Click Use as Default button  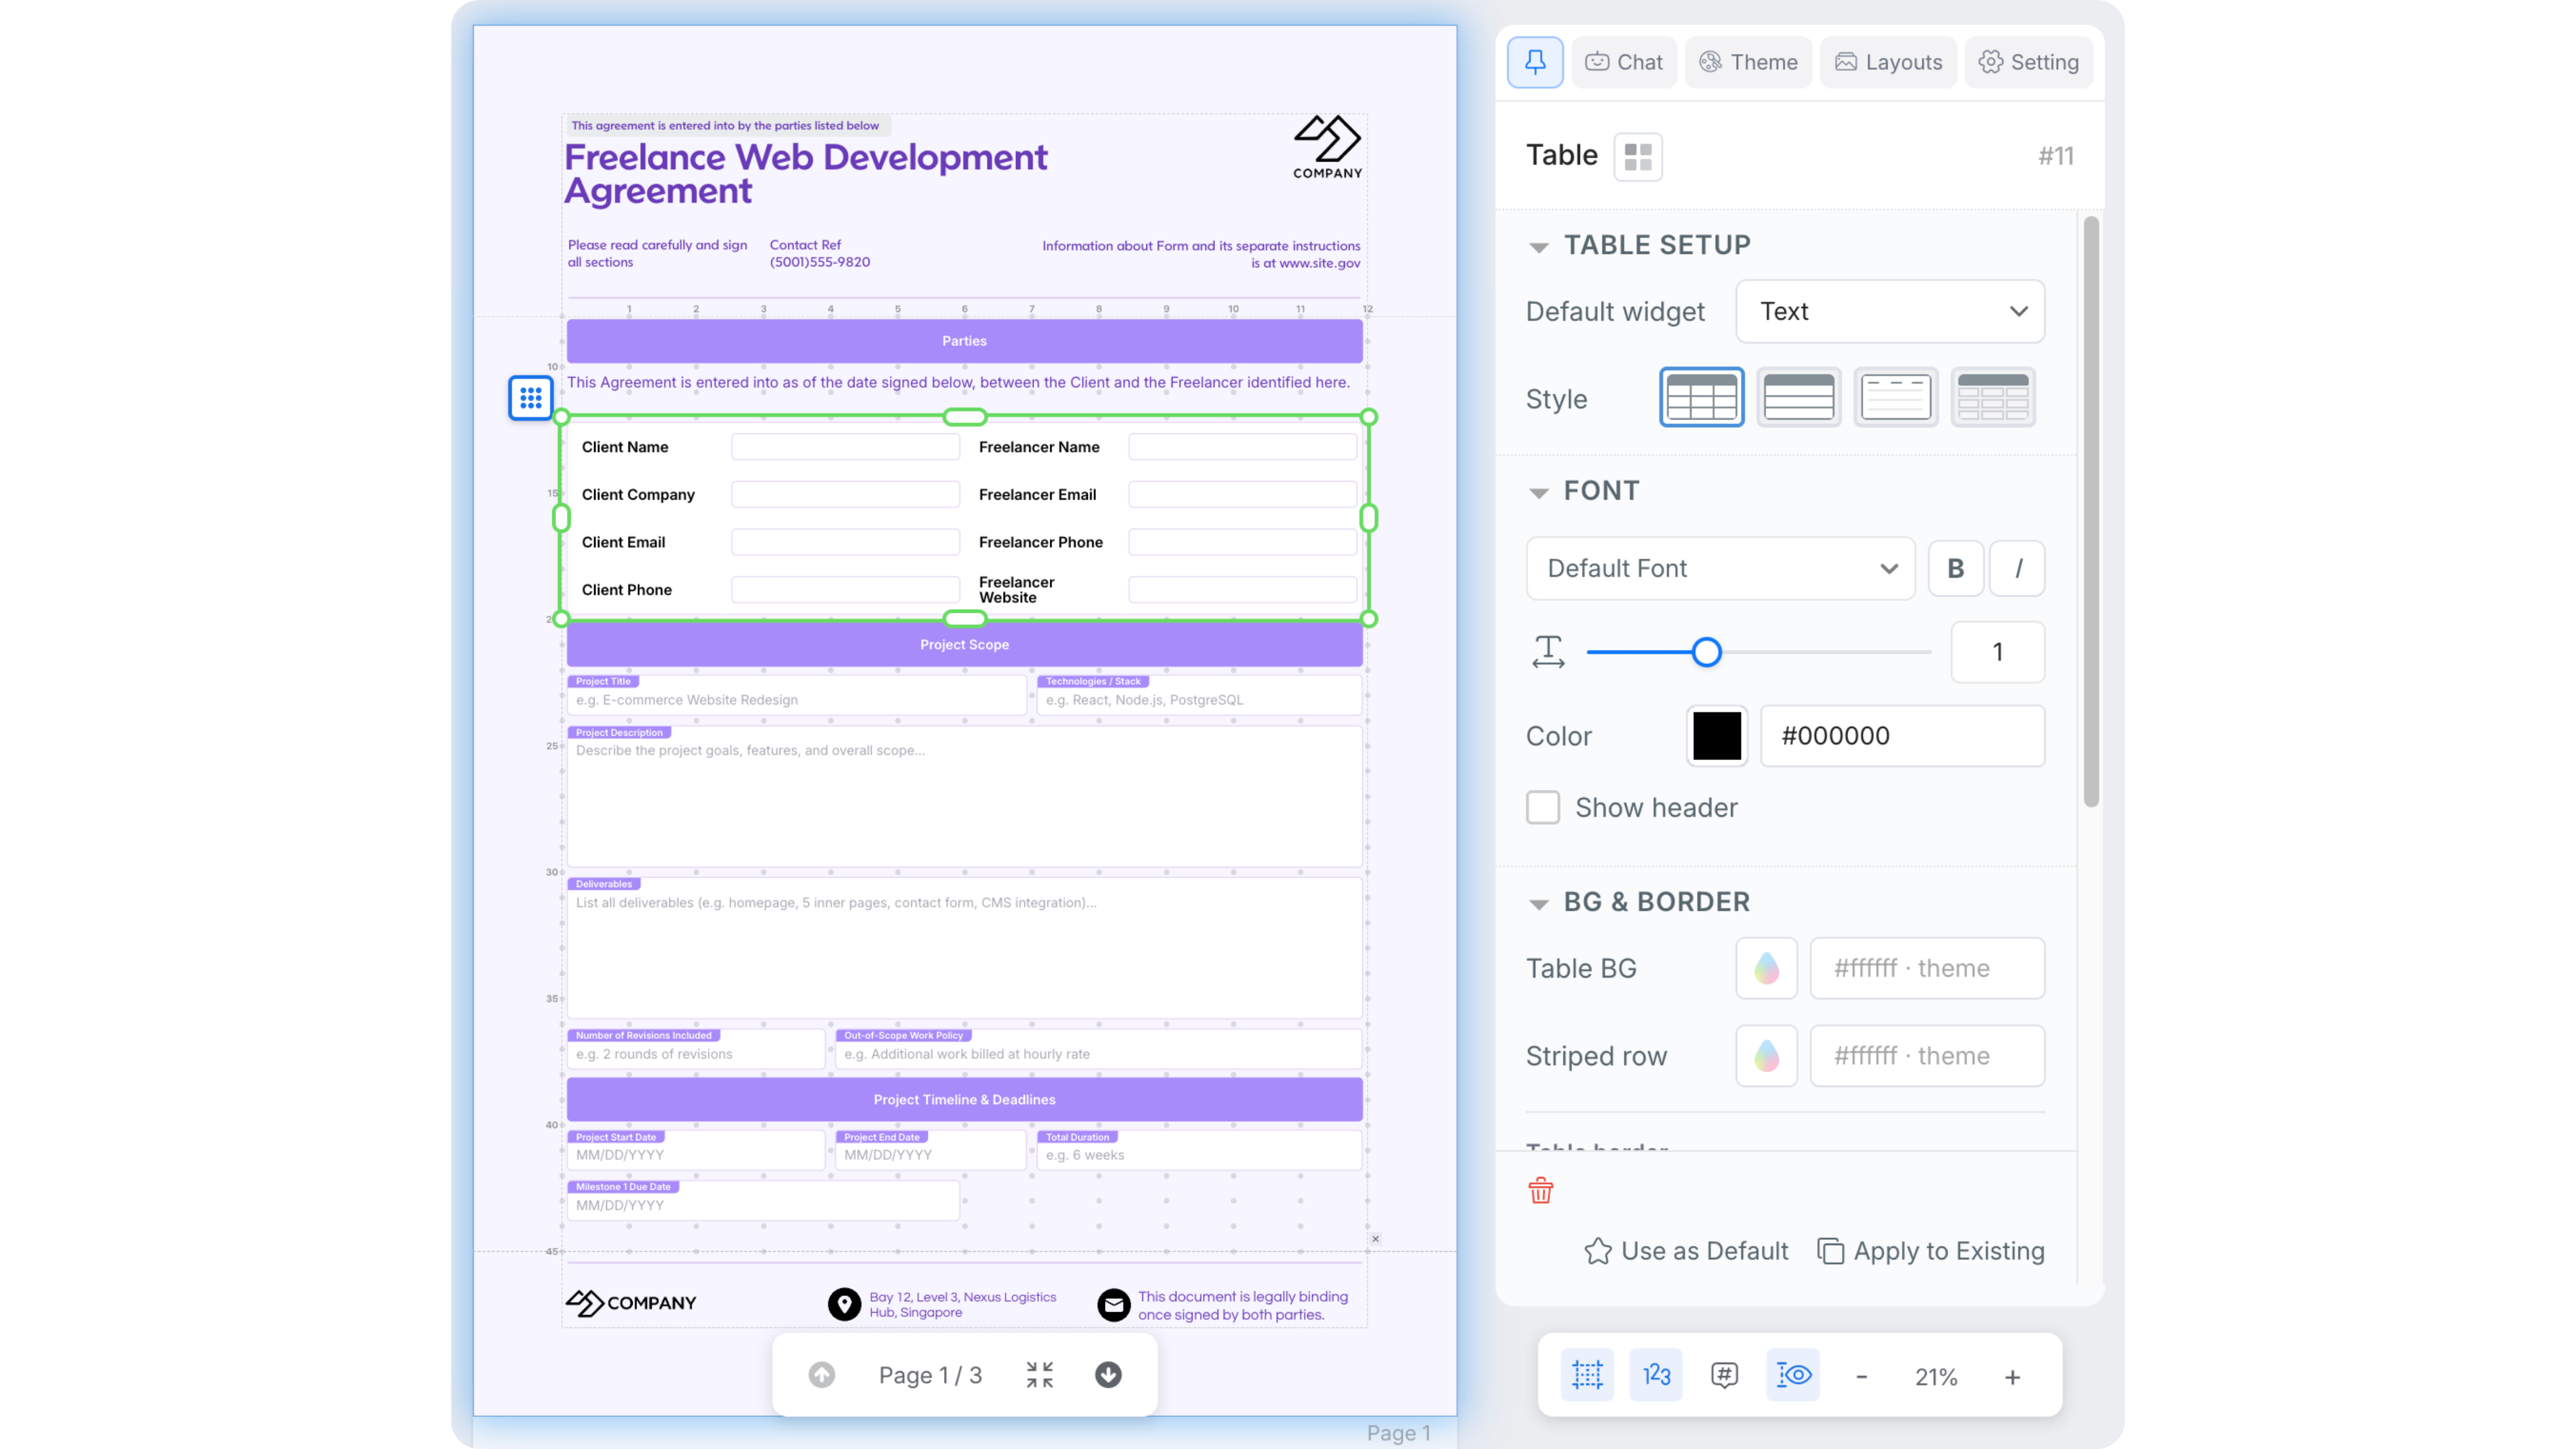tap(1686, 1251)
